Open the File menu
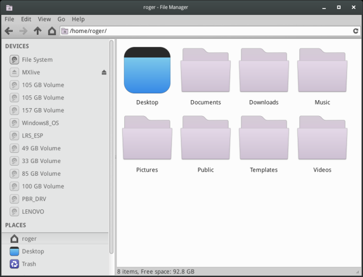Screen dimensions: 363x277 point(10,19)
